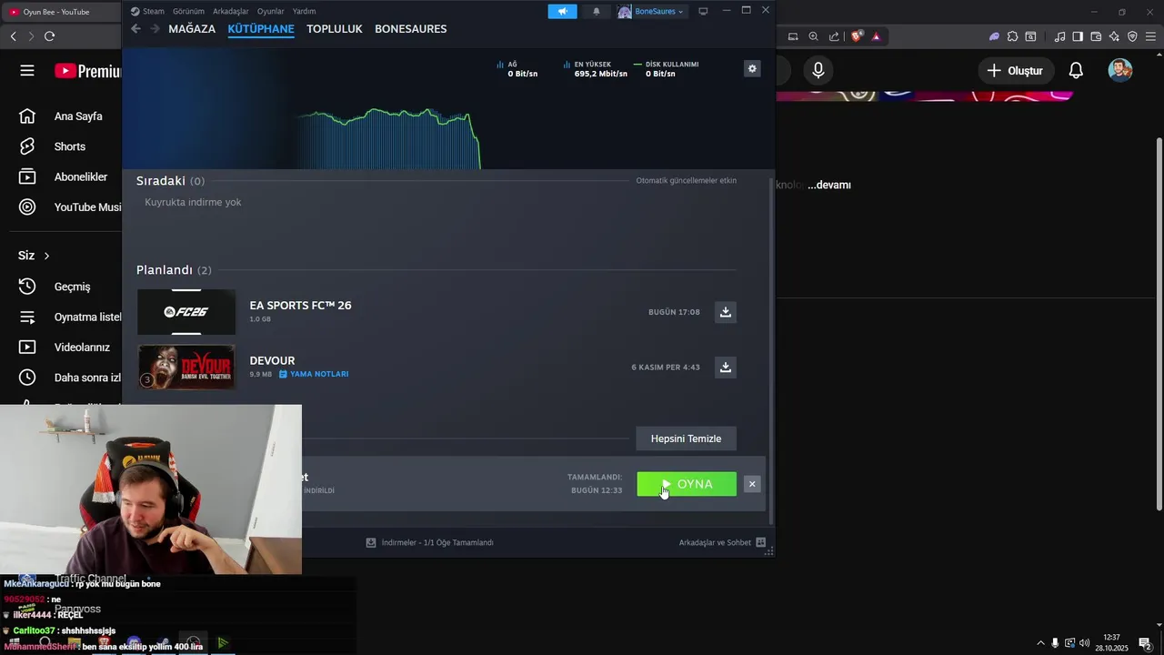Image resolution: width=1164 pixels, height=655 pixels.
Task: Search YouTube with voice microphone
Action: (818, 70)
